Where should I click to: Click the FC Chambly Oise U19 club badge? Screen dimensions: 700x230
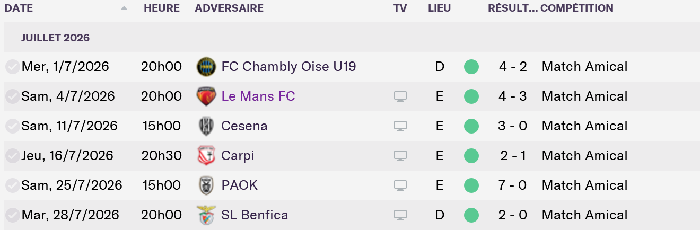205,67
